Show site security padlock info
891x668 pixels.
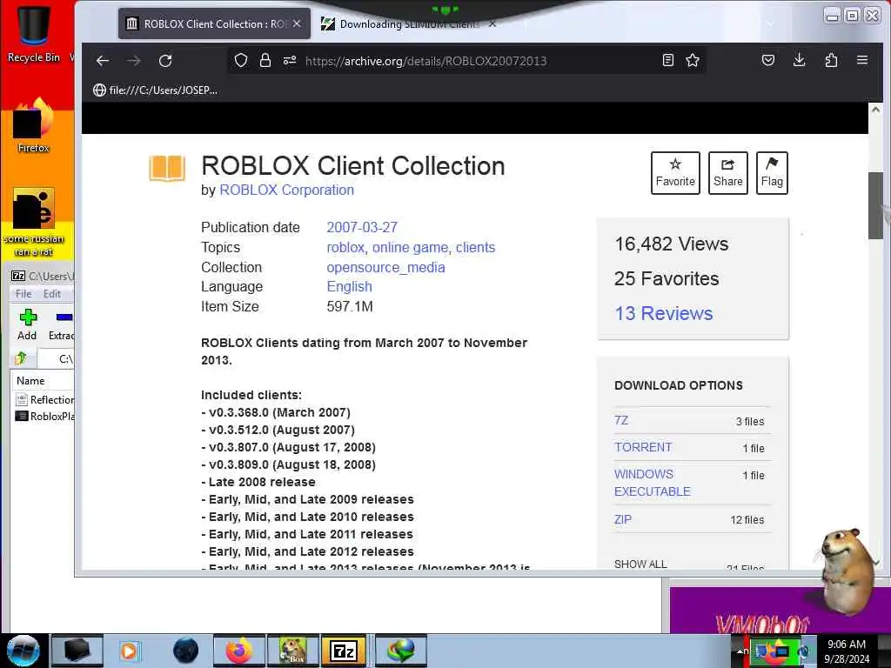click(265, 60)
